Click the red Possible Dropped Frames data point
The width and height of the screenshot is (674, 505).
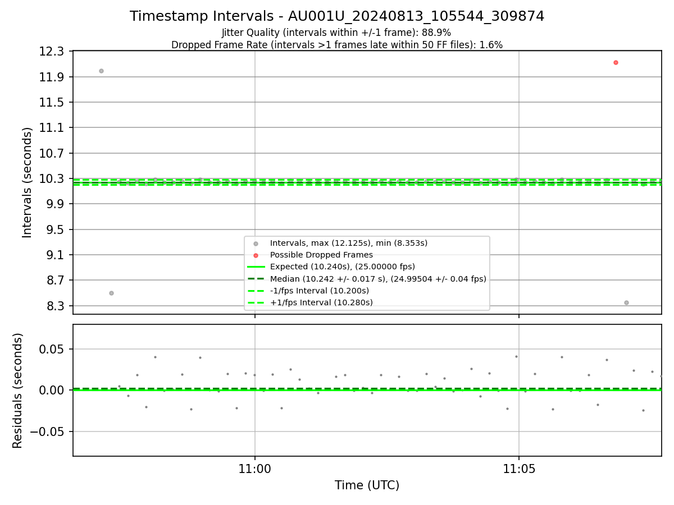(x=616, y=62)
